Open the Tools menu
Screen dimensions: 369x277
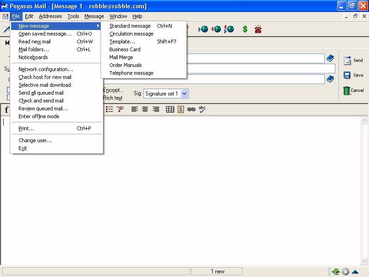coord(73,16)
